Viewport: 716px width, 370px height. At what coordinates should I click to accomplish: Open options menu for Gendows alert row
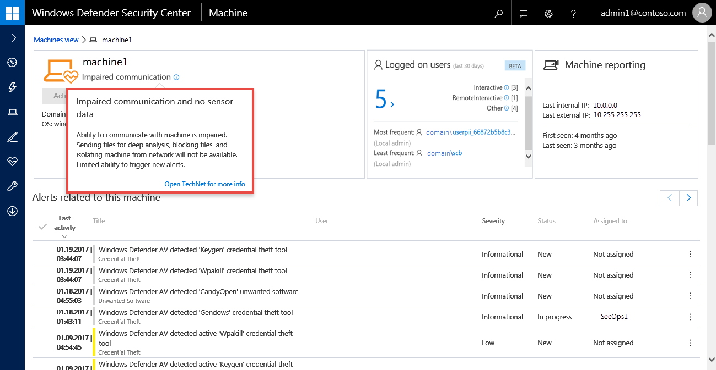(690, 317)
